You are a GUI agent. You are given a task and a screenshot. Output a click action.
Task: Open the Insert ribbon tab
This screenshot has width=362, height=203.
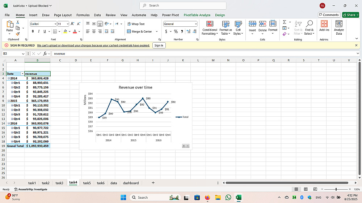(33, 15)
